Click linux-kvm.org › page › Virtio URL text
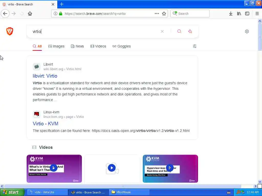Image resolution: width=262 pixels, height=196 pixels. click(x=64, y=117)
